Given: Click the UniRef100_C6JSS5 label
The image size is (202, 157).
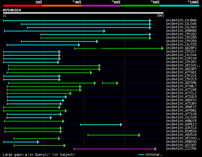Looking at the screenshot, I should click(181, 45).
